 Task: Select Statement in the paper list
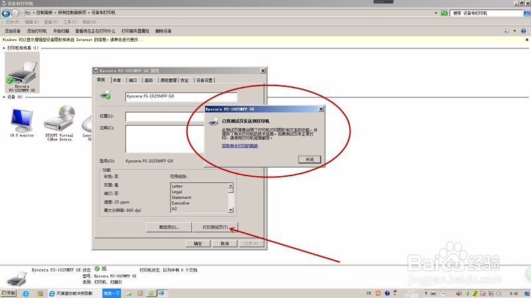tap(181, 197)
